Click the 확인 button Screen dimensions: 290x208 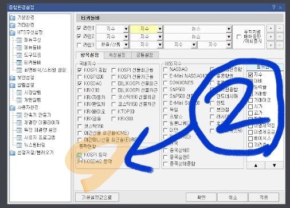coord(201,197)
